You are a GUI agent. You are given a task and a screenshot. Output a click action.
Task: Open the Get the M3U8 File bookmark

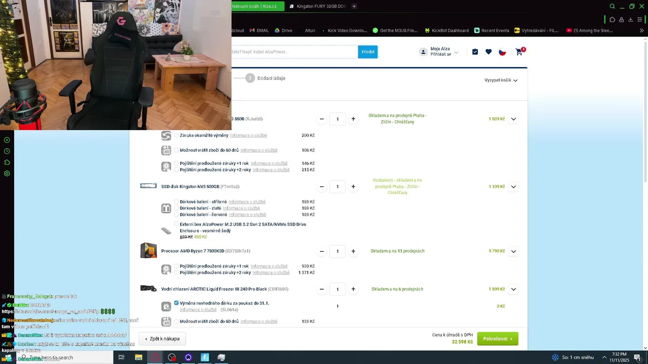coord(395,30)
